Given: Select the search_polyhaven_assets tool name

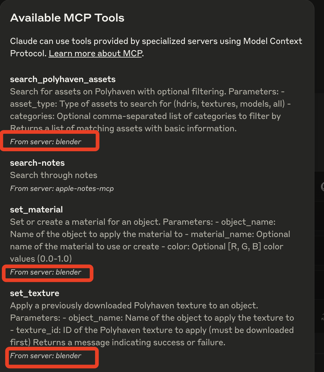Looking at the screenshot, I should pyautogui.click(x=63, y=79).
